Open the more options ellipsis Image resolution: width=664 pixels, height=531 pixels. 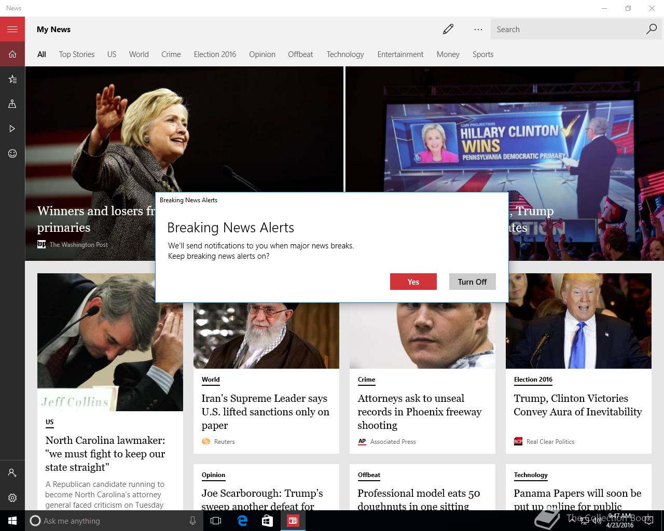(478, 30)
